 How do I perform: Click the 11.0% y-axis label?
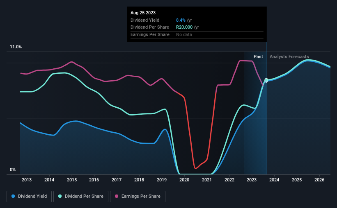[16, 47]
